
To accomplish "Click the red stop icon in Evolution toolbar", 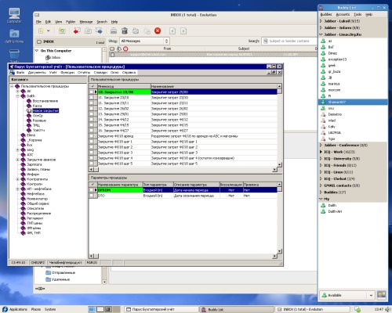I will tap(158, 31).
